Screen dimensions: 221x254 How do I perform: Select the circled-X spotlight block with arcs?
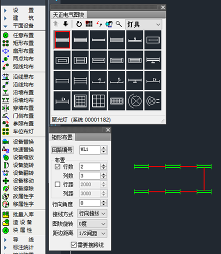(x=134, y=100)
